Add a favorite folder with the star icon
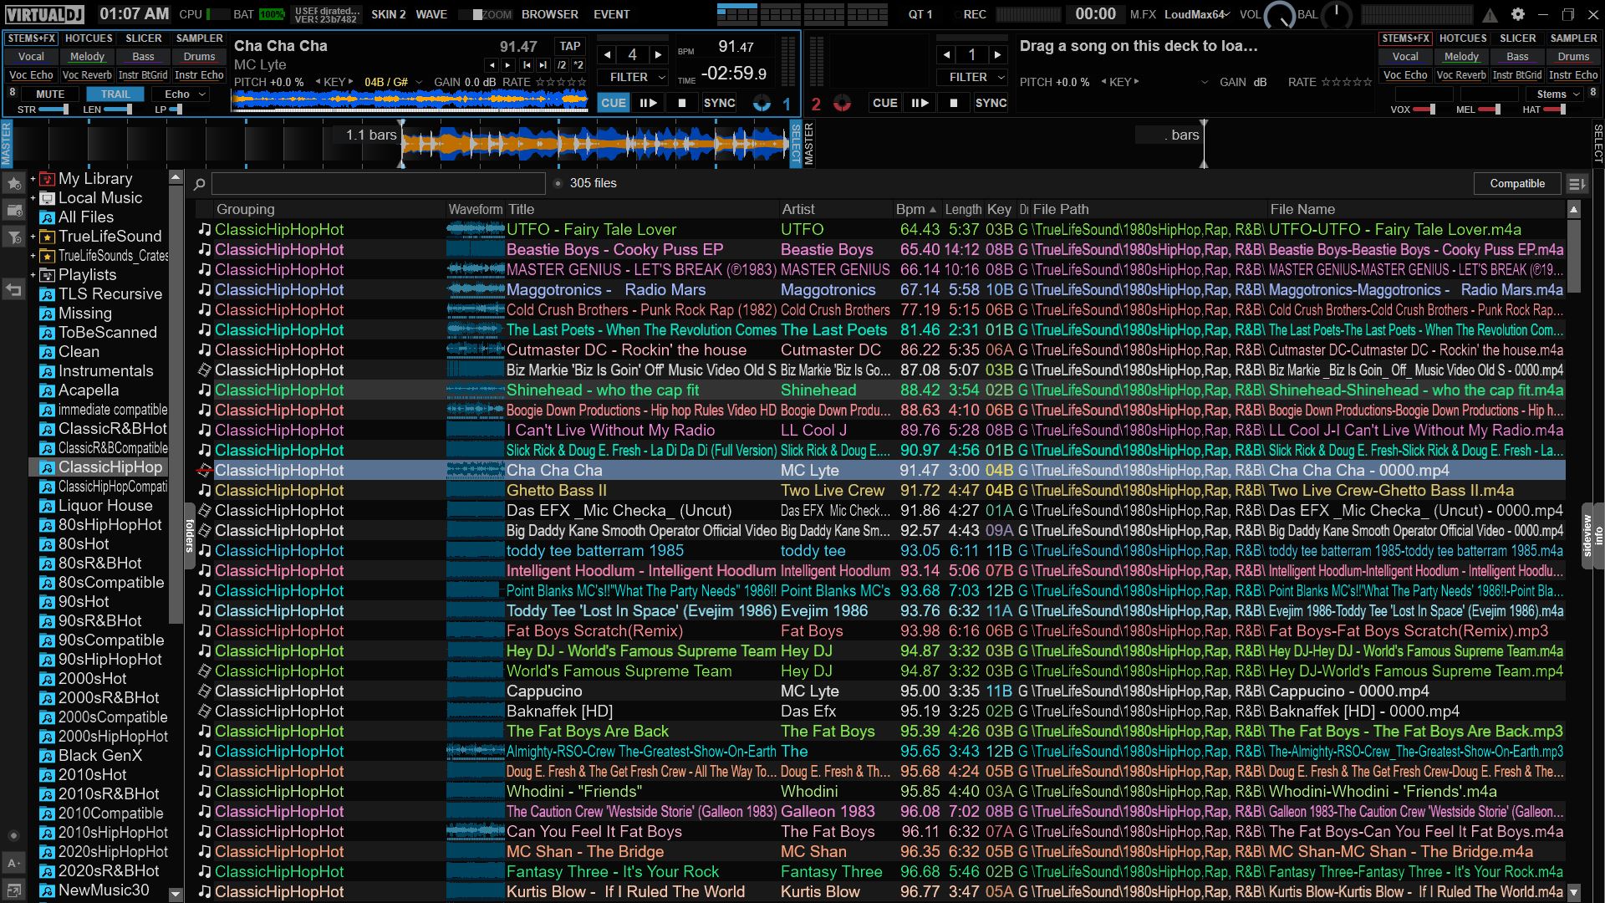This screenshot has height=903, width=1605. [x=14, y=184]
